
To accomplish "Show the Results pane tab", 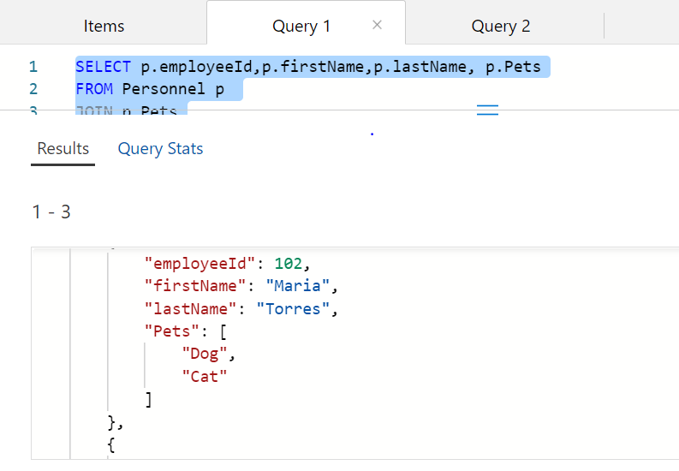I will [63, 149].
